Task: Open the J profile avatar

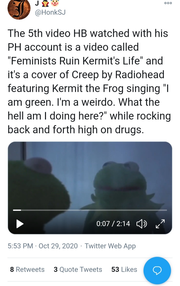Action: click(19, 9)
